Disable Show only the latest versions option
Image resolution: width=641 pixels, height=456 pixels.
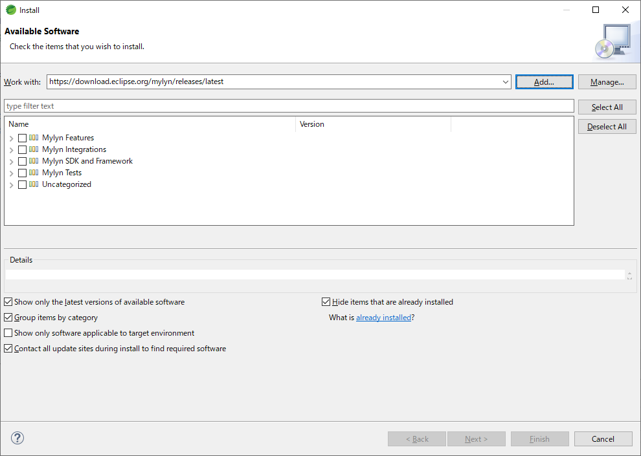(8, 302)
